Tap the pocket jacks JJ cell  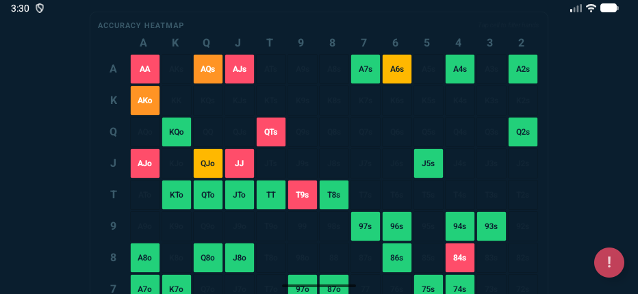click(x=240, y=163)
